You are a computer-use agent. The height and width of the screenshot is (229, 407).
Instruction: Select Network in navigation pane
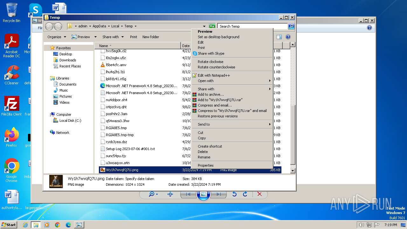point(62,133)
